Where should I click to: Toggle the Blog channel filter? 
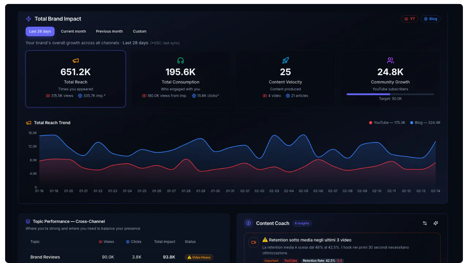[430, 19]
